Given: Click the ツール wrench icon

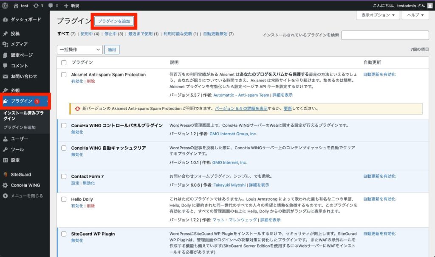Looking at the screenshot, I should pos(5,150).
